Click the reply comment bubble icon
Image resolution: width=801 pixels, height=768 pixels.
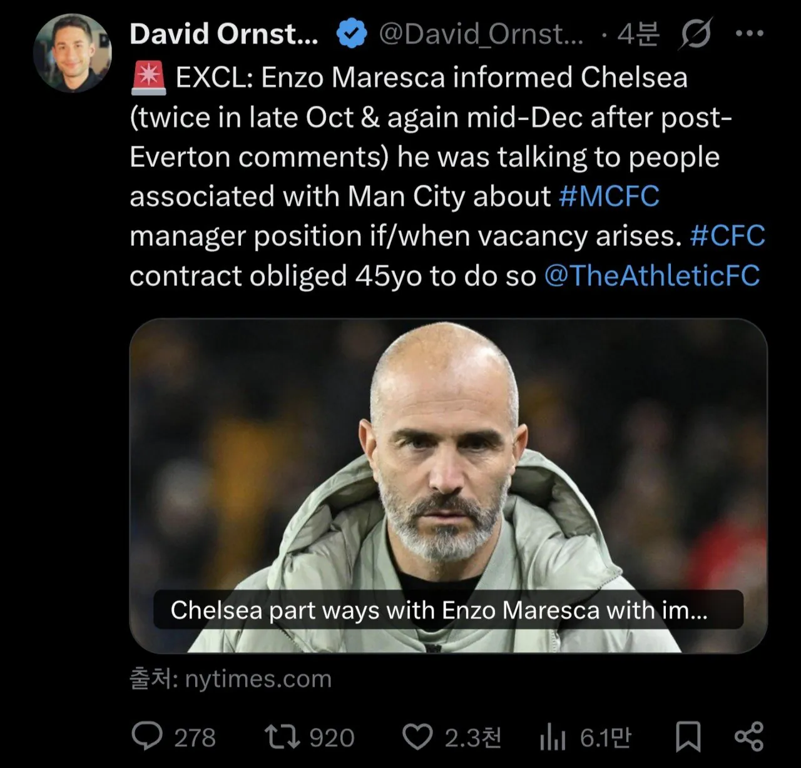[148, 737]
